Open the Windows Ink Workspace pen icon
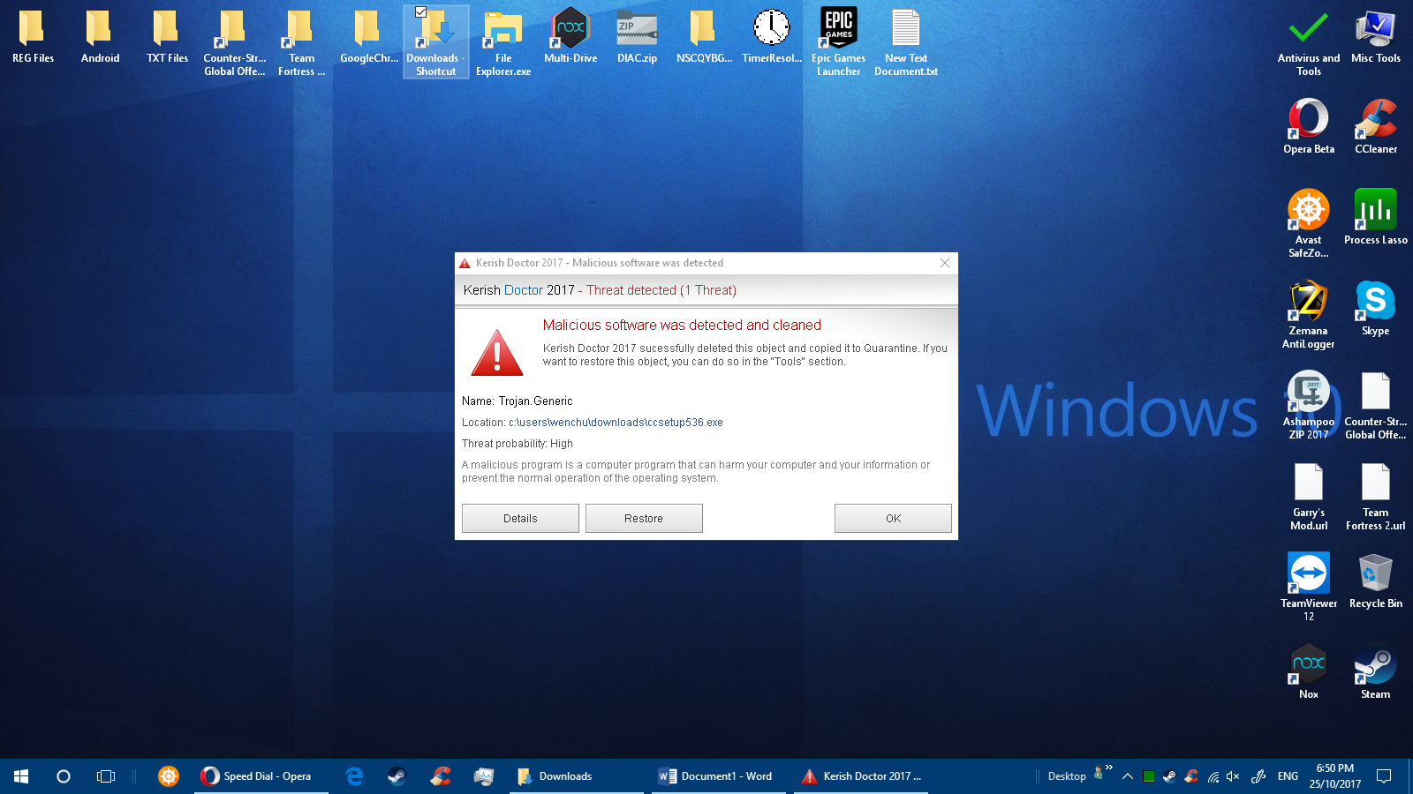 (x=1258, y=776)
